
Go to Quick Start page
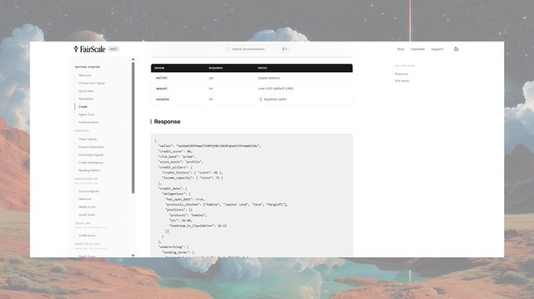(x=86, y=91)
